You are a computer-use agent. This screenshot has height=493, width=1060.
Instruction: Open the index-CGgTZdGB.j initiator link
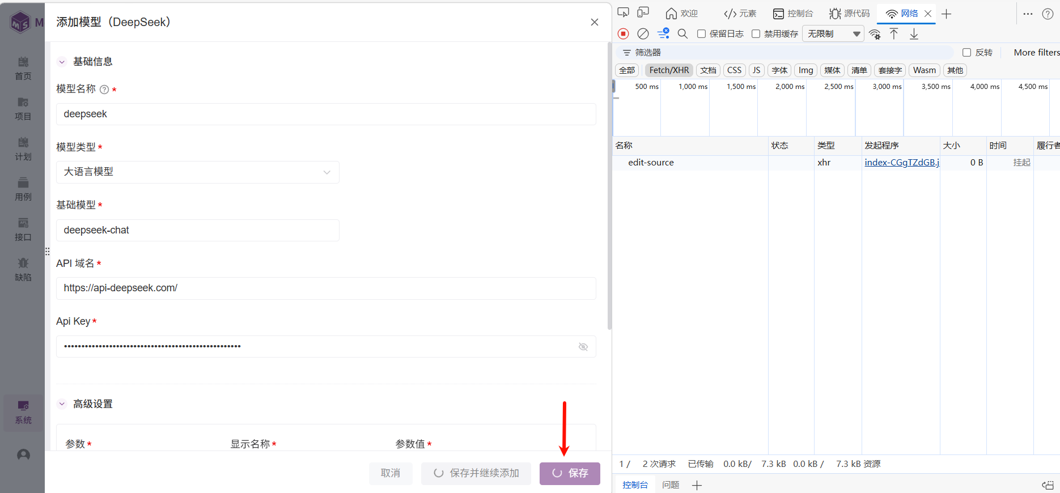[x=901, y=163]
